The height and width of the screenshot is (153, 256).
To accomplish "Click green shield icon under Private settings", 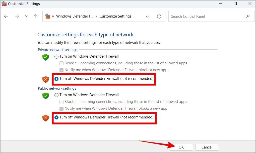I will (46, 57).
